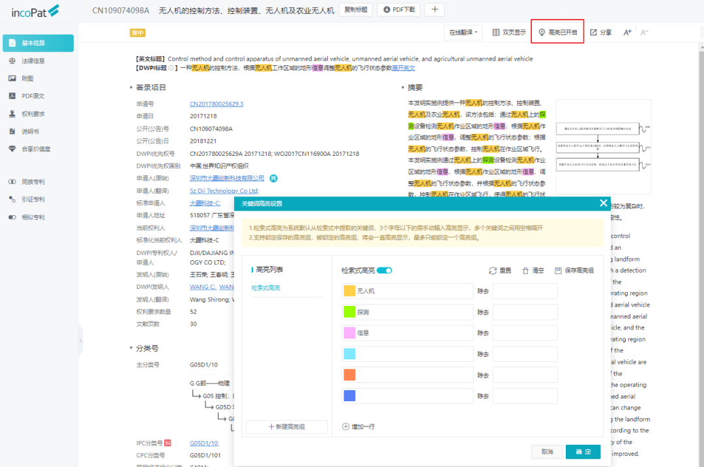Click the 确定 confirm button
The image size is (704, 467).
(x=583, y=451)
